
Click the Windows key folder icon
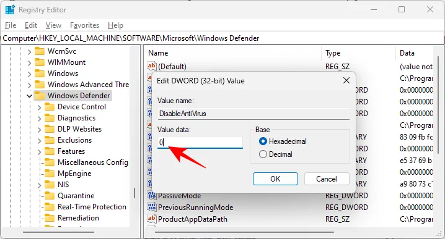pos(40,73)
